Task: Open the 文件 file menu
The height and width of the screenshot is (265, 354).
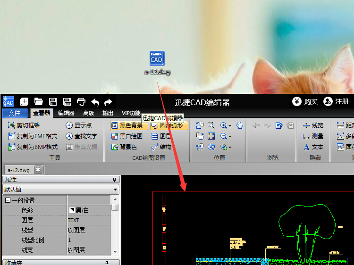Action: tap(15, 113)
